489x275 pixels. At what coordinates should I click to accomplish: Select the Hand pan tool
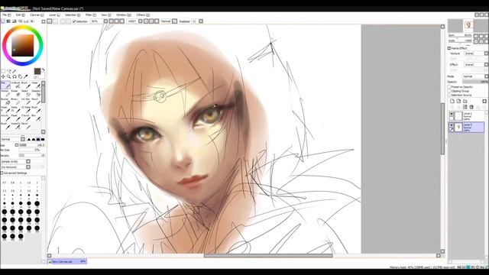point(20,76)
